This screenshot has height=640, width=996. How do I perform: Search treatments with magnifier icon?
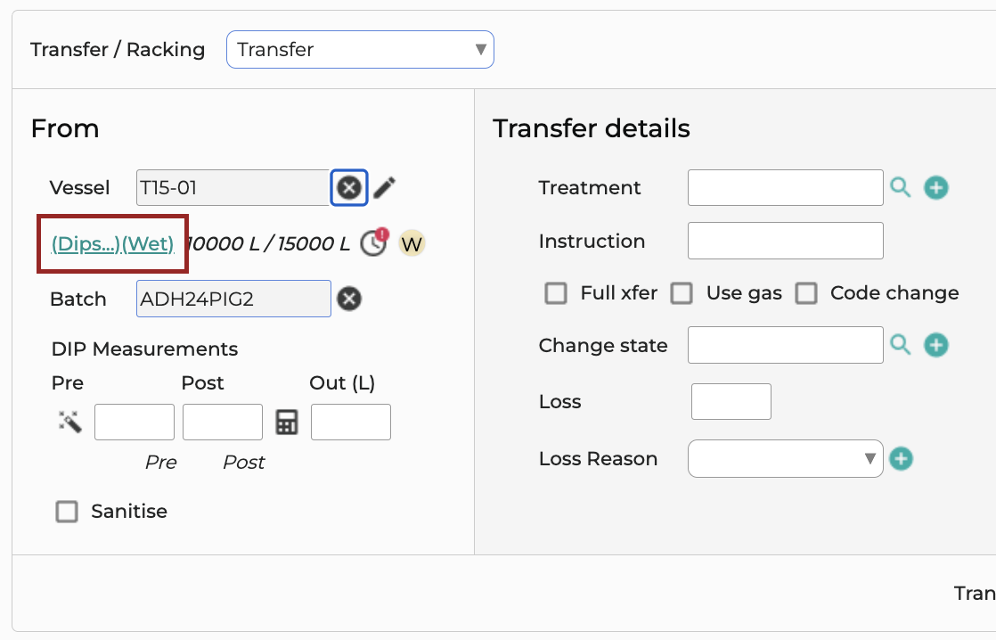tap(900, 187)
